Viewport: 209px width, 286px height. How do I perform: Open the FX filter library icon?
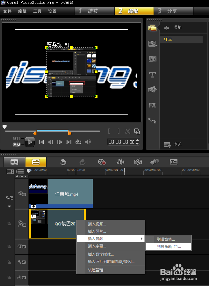153,105
